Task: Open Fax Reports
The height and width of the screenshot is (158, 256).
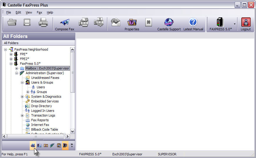Action: click(40, 120)
